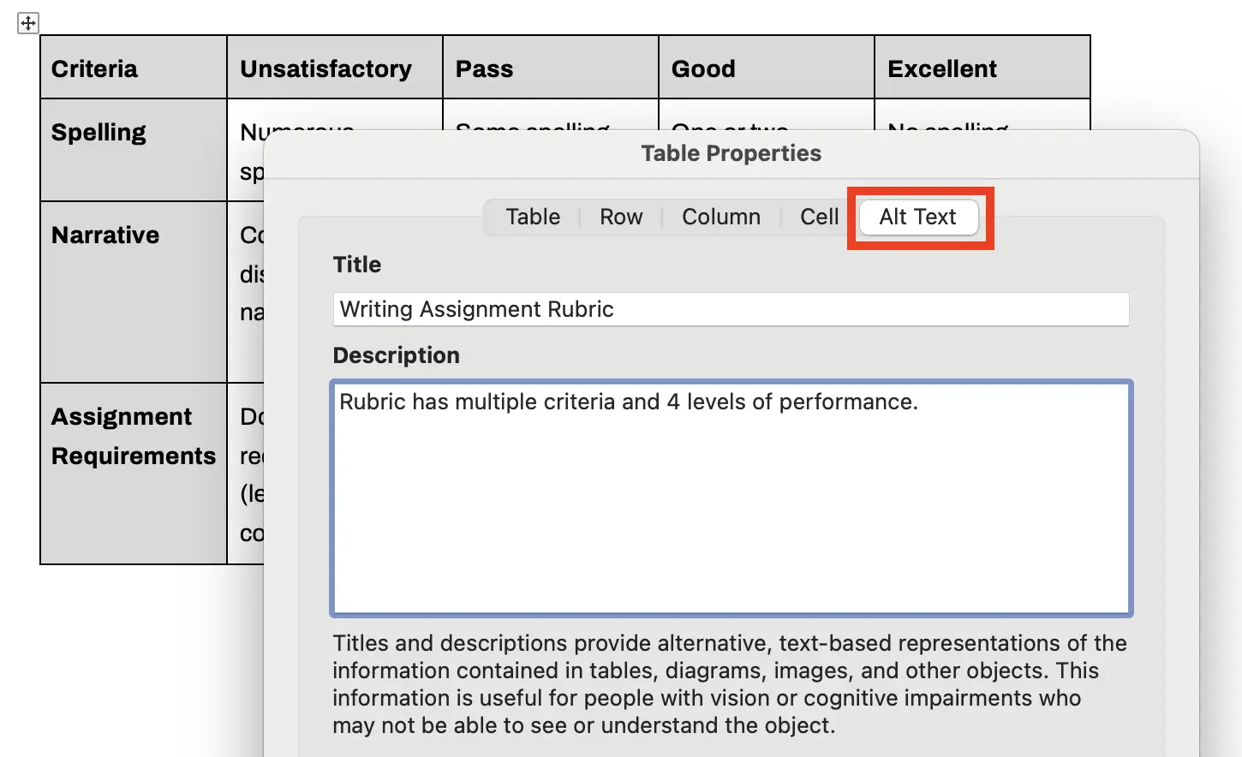
Task: Click the Unsatisfactory header cell
Action: click(335, 67)
